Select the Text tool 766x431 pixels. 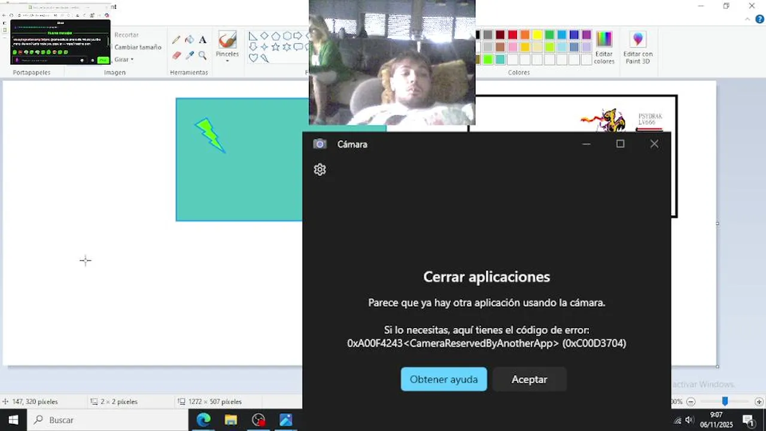(203, 40)
